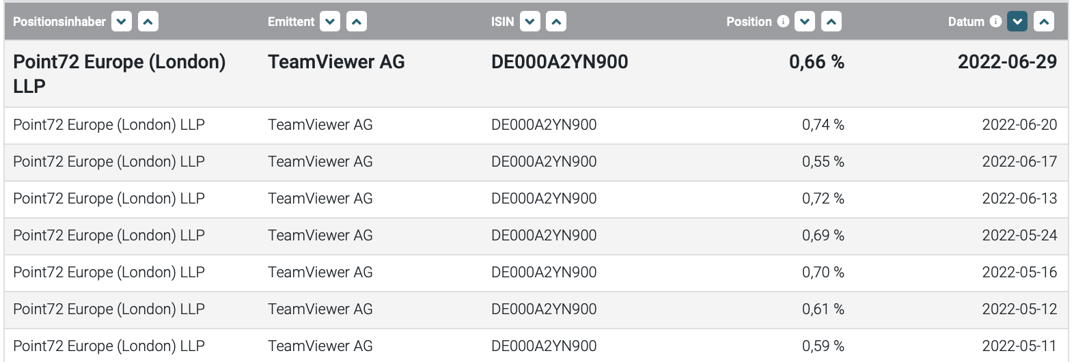This screenshot has height=362, width=1074.
Task: Sort Emittent column descending
Action: 330,22
